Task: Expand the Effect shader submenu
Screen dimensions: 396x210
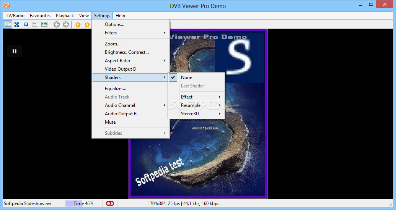Action: [x=197, y=97]
